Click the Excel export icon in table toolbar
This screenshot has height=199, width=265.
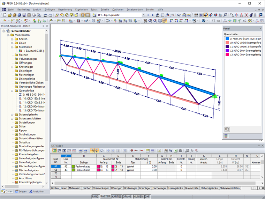click(176, 150)
